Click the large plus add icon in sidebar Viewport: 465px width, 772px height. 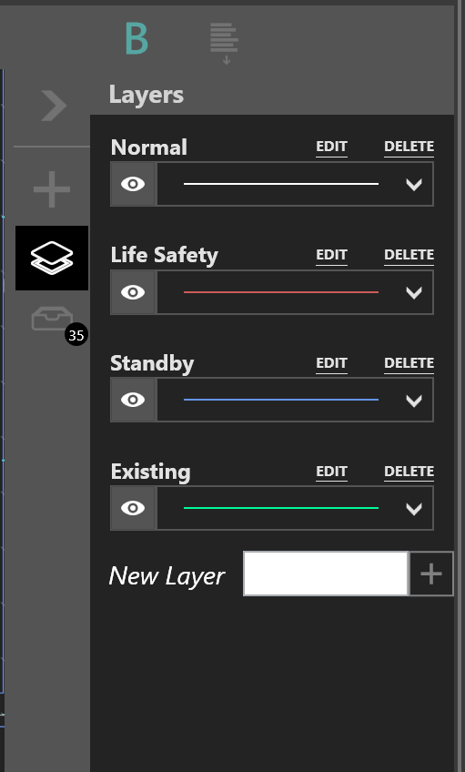tap(52, 189)
